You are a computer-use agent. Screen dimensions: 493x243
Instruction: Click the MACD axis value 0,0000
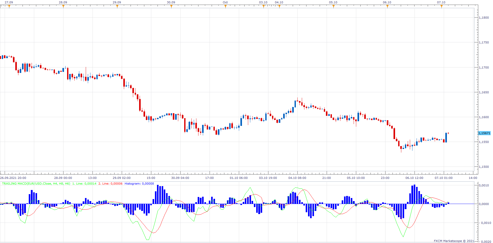[484, 204]
